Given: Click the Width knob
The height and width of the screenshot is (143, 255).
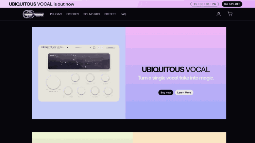Looking at the screenshot, I should 105,78.
